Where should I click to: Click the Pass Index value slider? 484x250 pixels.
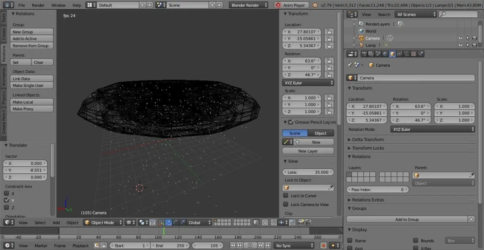(x=377, y=189)
